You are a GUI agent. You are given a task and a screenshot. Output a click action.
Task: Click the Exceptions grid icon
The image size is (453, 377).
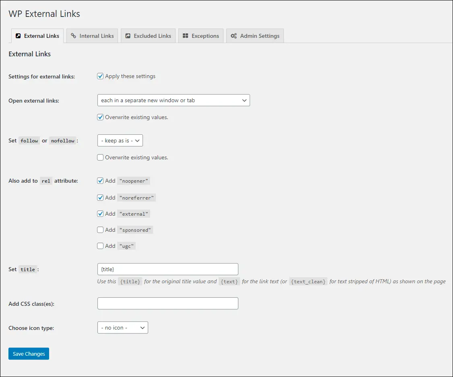tap(186, 35)
